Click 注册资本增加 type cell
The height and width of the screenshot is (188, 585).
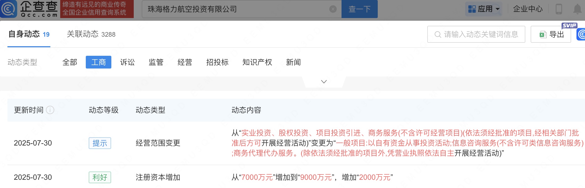coord(158,177)
